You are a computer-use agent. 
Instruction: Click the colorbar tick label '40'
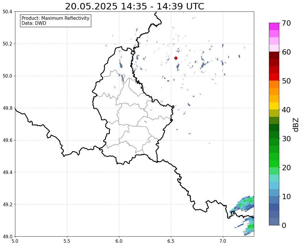tap(286, 110)
